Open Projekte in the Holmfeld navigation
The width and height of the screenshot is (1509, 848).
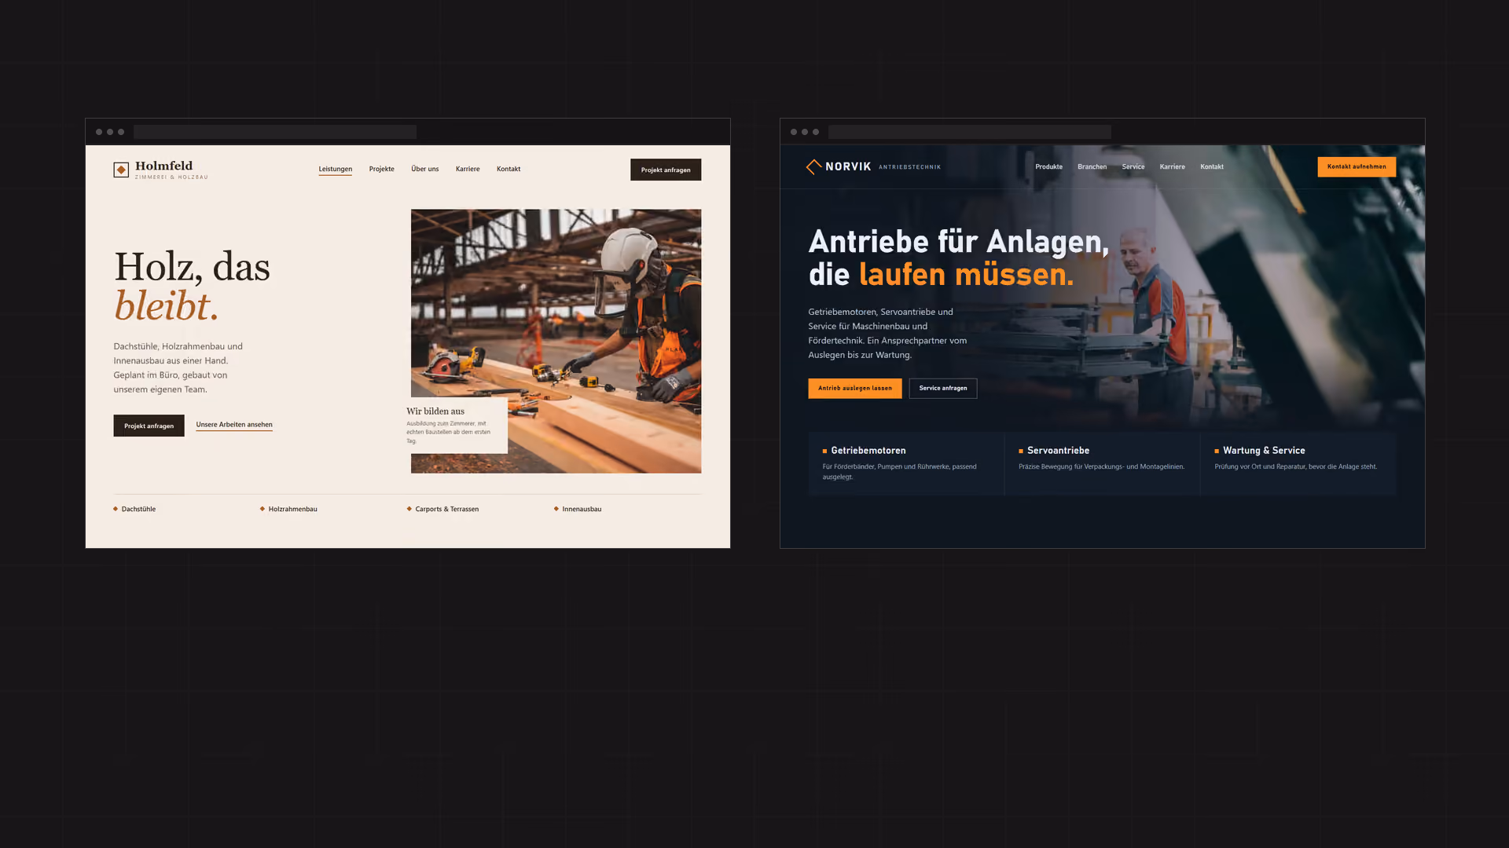[x=382, y=169]
